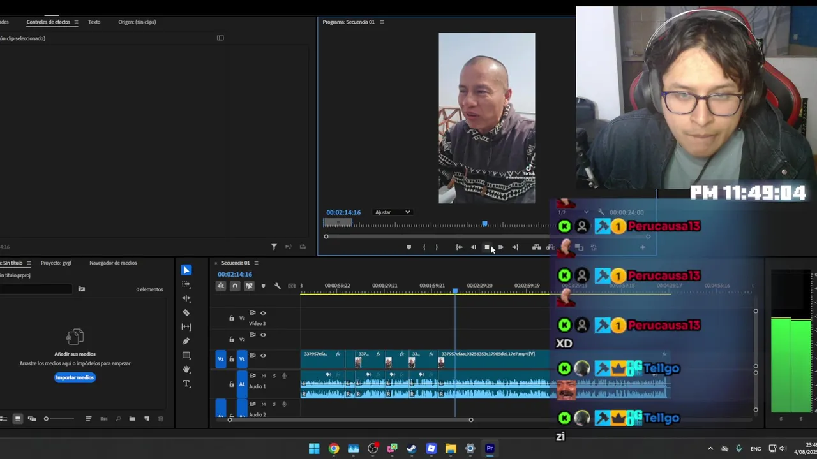Open the Programa: Secuencia 01 panel menu
Screen dimensions: 817x459
pos(382,22)
